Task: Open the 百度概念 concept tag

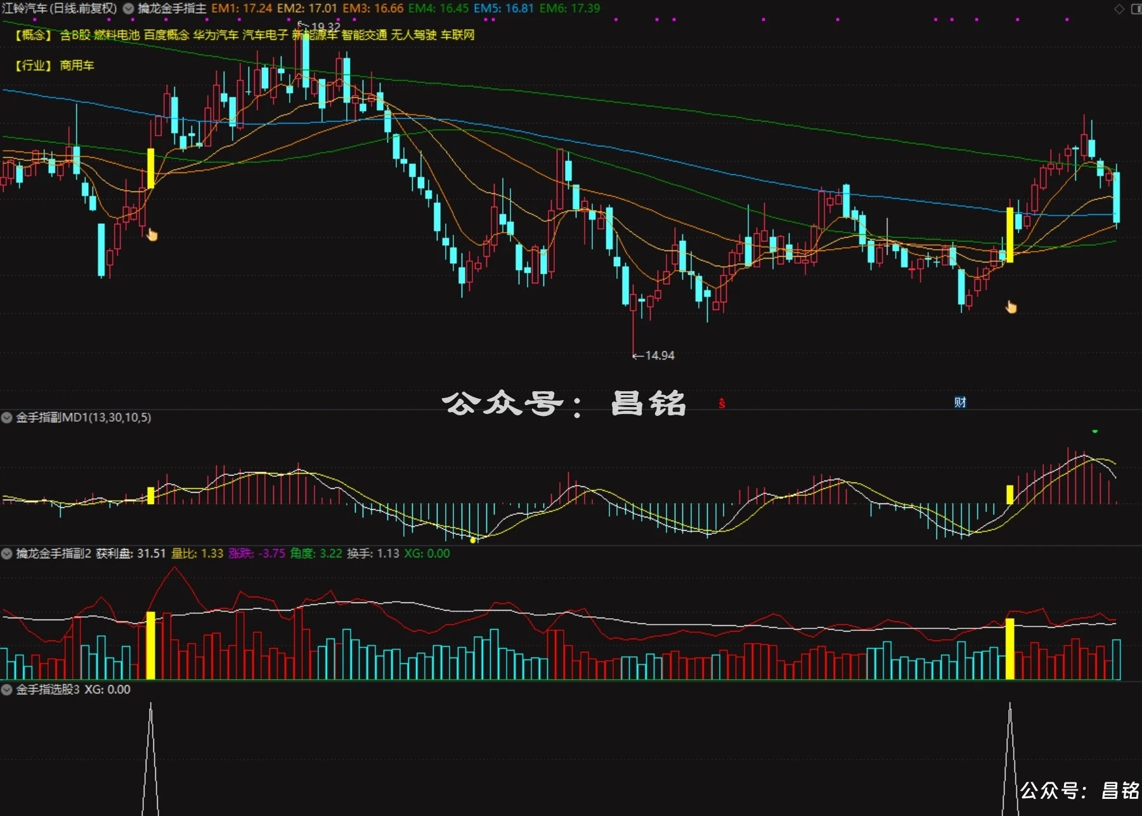Action: tap(166, 35)
